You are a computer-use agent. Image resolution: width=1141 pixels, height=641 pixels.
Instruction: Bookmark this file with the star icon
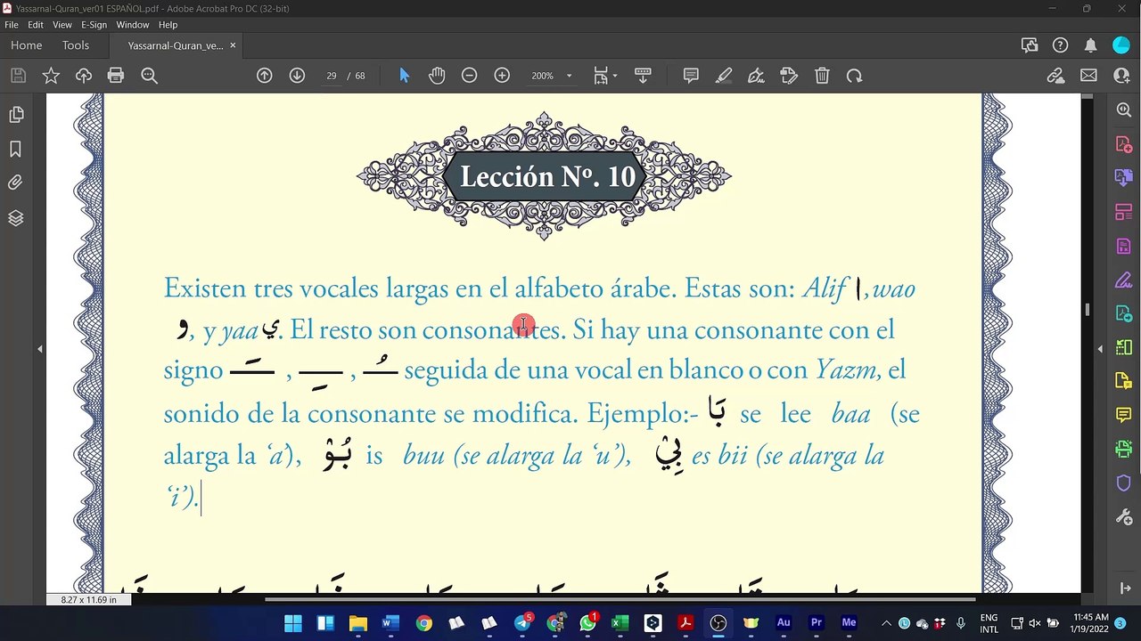(51, 76)
